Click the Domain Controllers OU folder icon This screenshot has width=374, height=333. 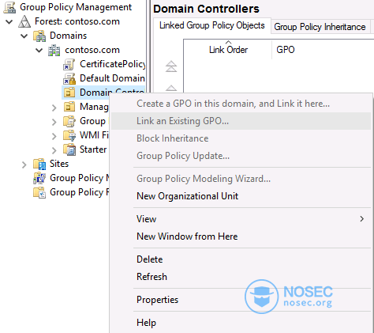69,93
